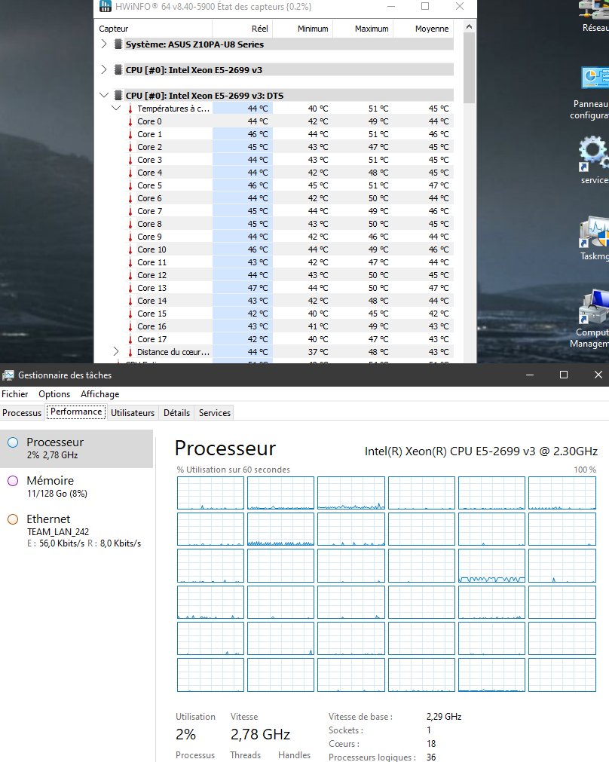Switch to the Services tab

[214, 412]
